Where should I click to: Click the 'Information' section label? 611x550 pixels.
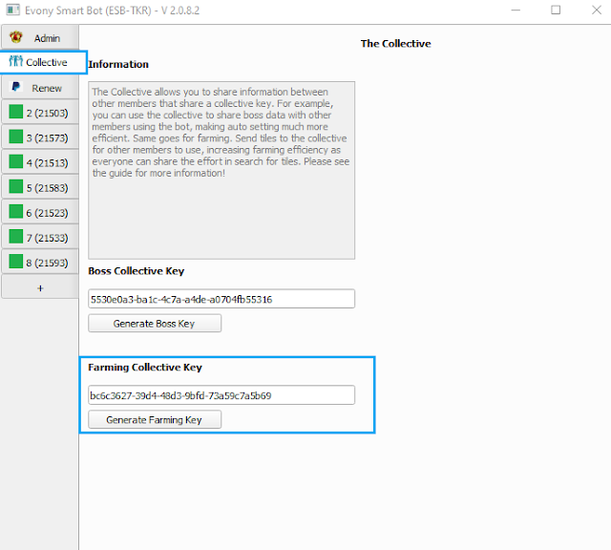pyautogui.click(x=118, y=64)
